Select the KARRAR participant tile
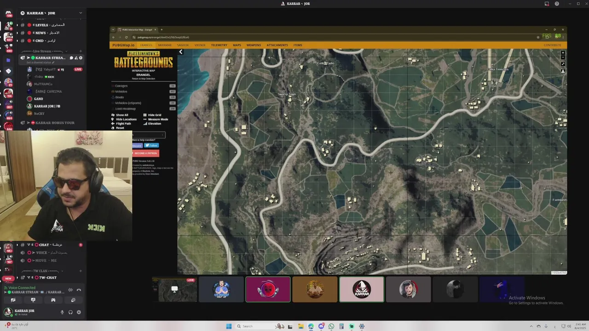Screen dimensions: 589x331 pyautogui.click(x=362, y=289)
